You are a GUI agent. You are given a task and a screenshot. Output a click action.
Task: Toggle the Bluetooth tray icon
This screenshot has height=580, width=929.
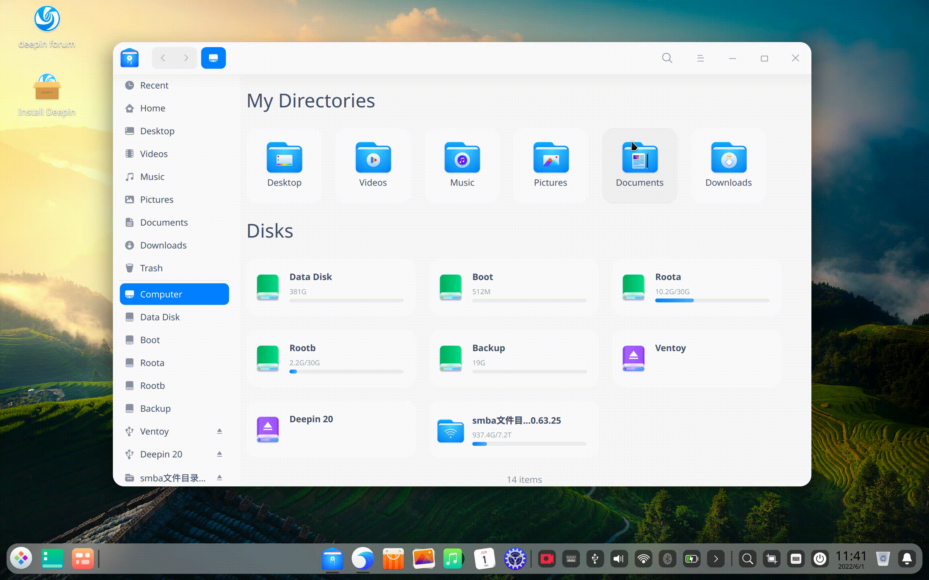pos(667,559)
